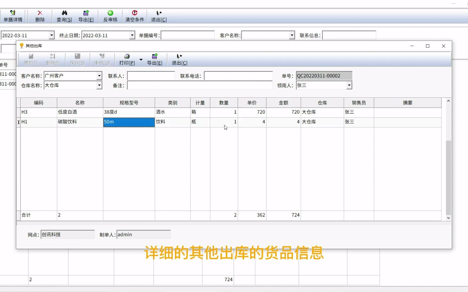Screen dimensions: 468x292
Task: Click 打印[P] in the 其他出库 window
Action: [127, 59]
